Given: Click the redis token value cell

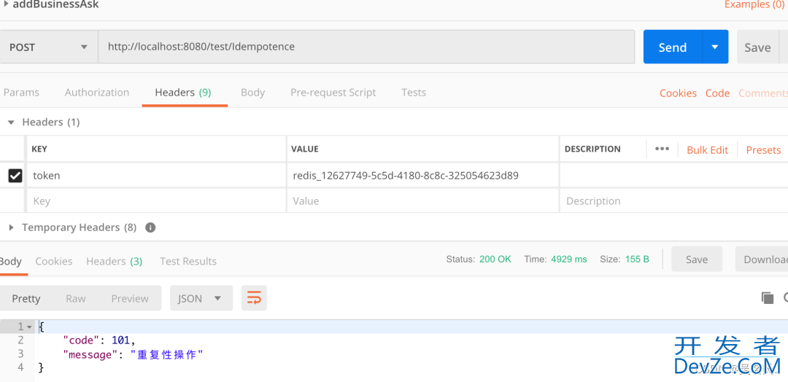Looking at the screenshot, I should [422, 176].
